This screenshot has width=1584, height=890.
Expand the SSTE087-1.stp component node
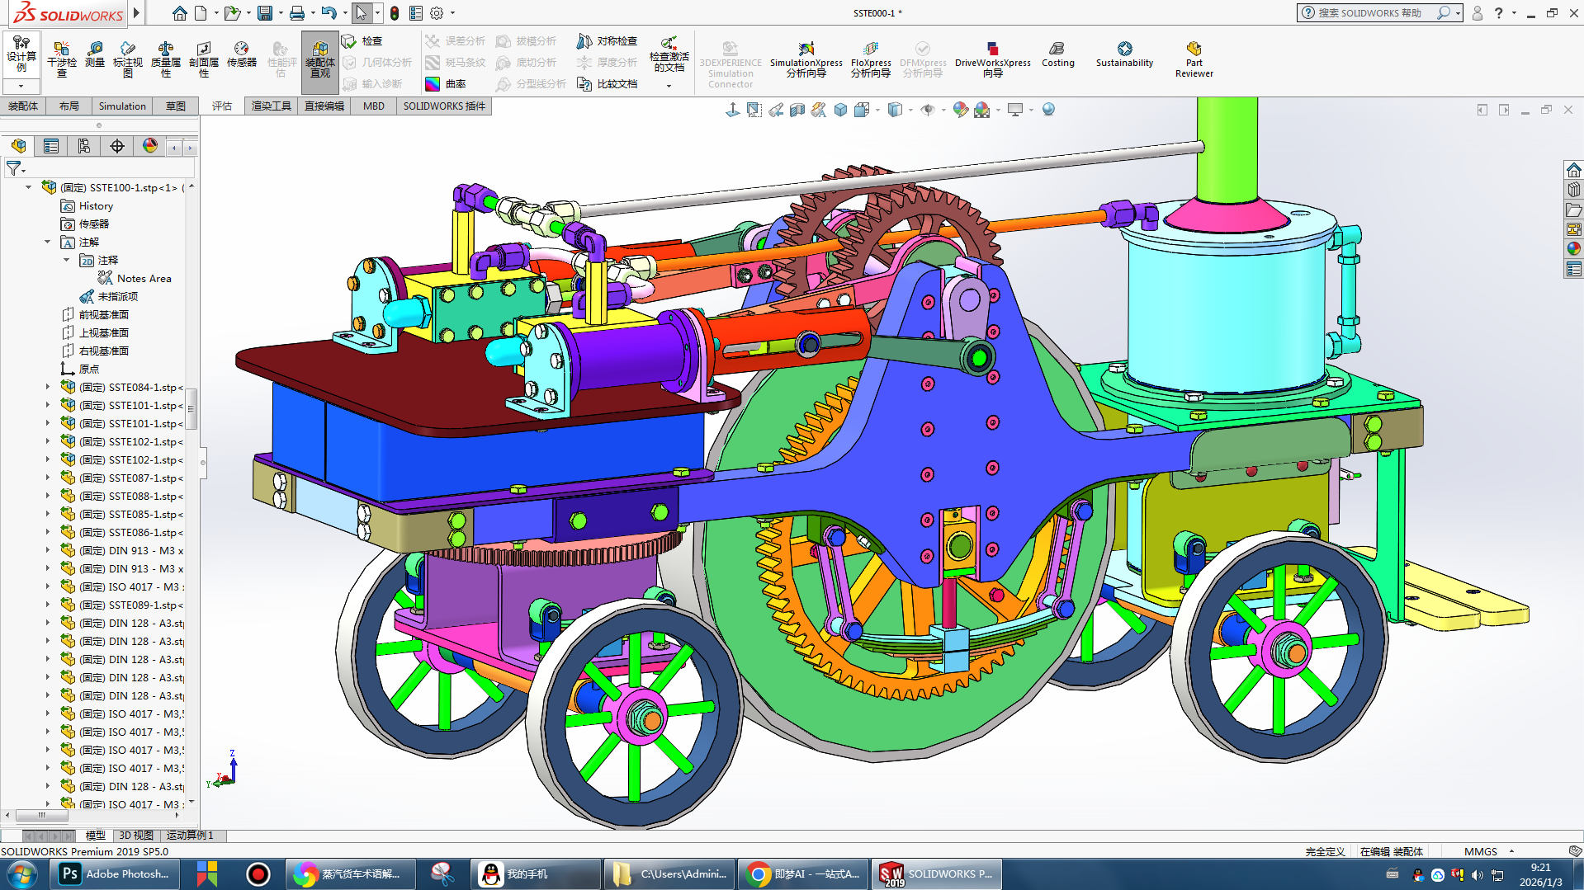coord(47,478)
